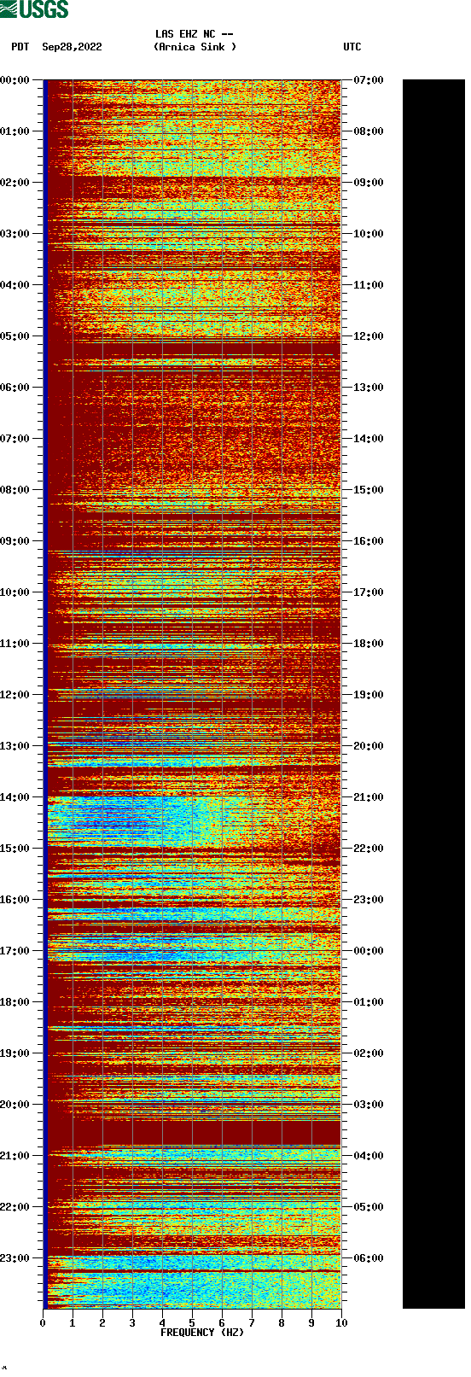Click the 21:00 UTC time label
Image resolution: width=471 pixels, height=1377 pixels.
(x=369, y=797)
